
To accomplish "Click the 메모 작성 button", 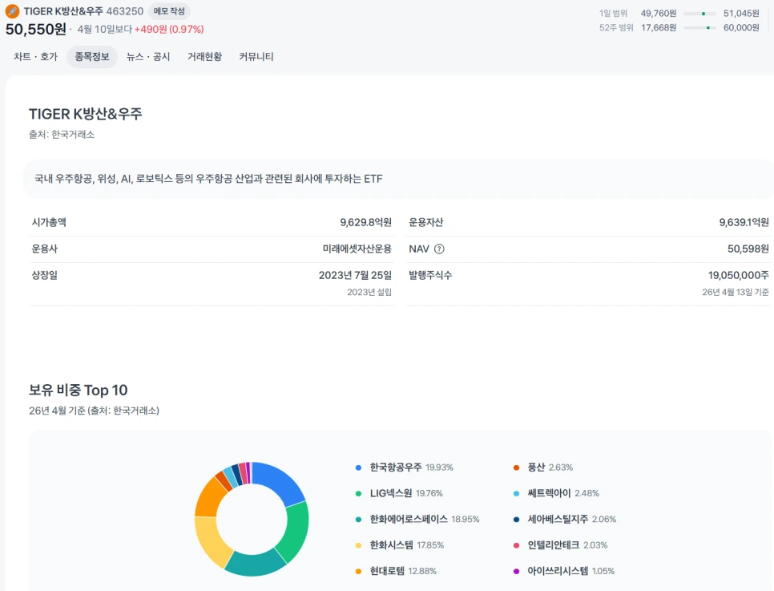I will [169, 11].
